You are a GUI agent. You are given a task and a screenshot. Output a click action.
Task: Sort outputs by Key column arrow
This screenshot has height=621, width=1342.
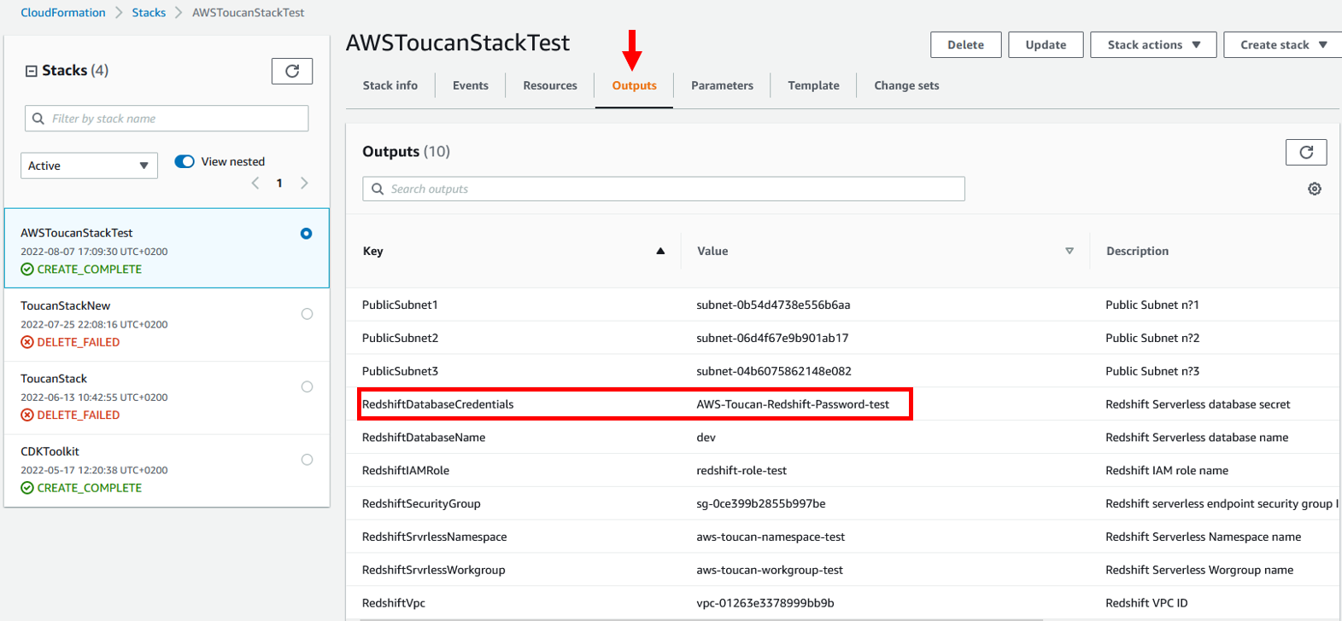tap(660, 251)
